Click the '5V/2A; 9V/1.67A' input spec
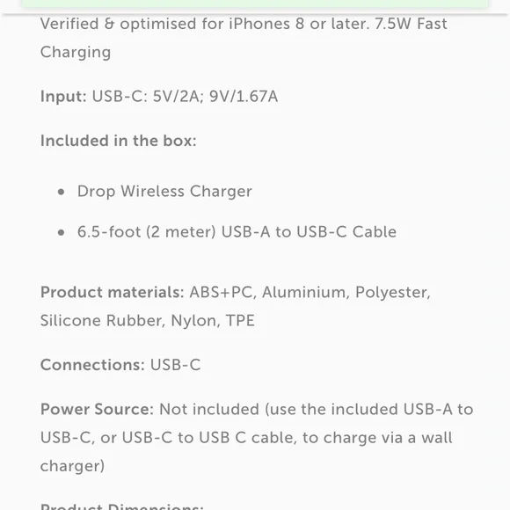 point(215,97)
